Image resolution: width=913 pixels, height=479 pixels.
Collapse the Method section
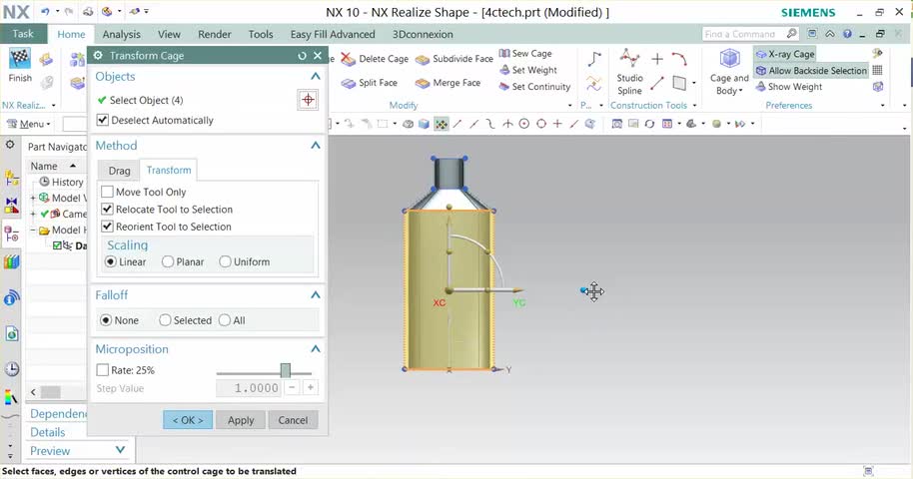(315, 145)
